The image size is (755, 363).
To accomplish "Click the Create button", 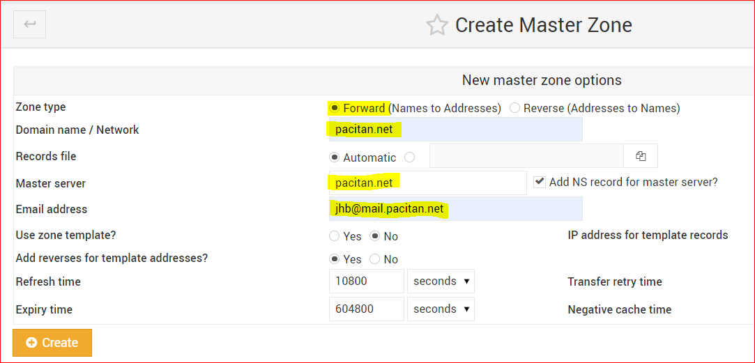I will point(52,343).
